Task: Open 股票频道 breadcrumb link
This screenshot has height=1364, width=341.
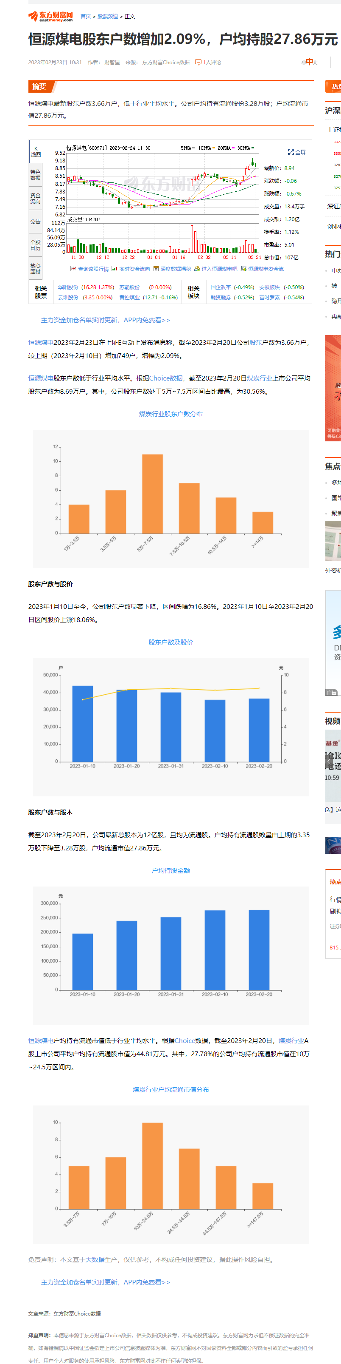Action: tap(108, 17)
